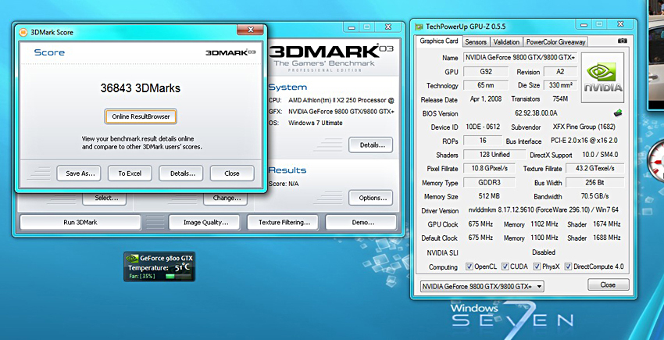Image resolution: width=664 pixels, height=340 pixels.
Task: Click the Bus Interface value PCI-E 2.0 x16
Action: (584, 141)
